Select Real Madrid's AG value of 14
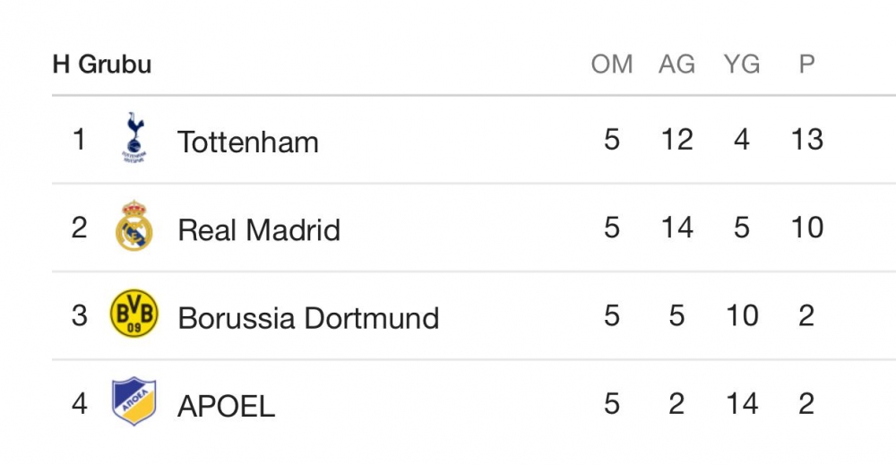Screen dimensions: 896x465 click(x=676, y=228)
